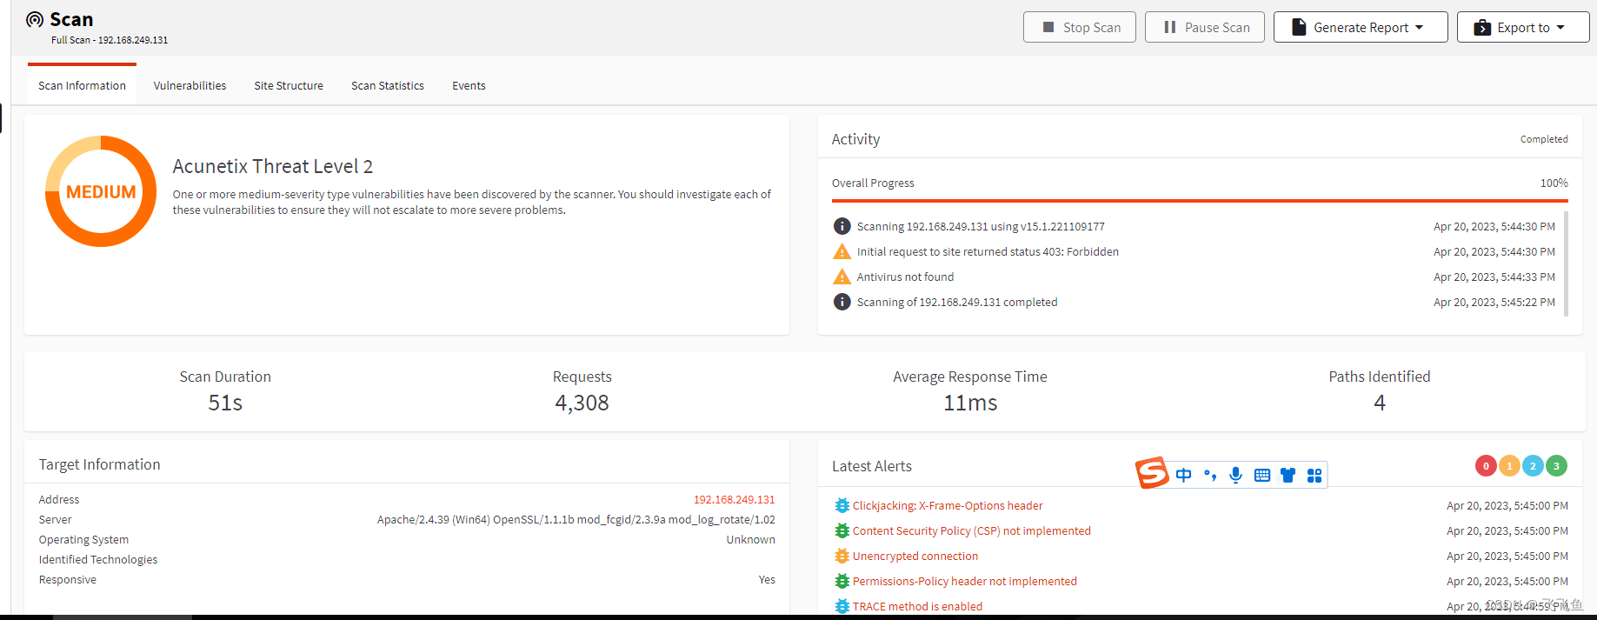Open the Export to dropdown
This screenshot has width=1597, height=620.
tap(1523, 27)
